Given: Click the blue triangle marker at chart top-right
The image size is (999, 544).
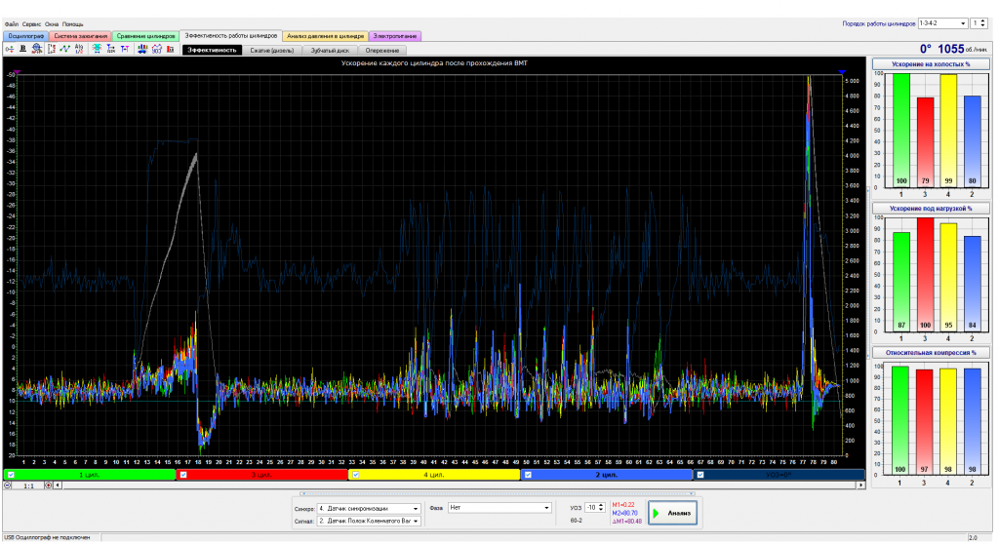Looking at the screenshot, I should (x=842, y=72).
